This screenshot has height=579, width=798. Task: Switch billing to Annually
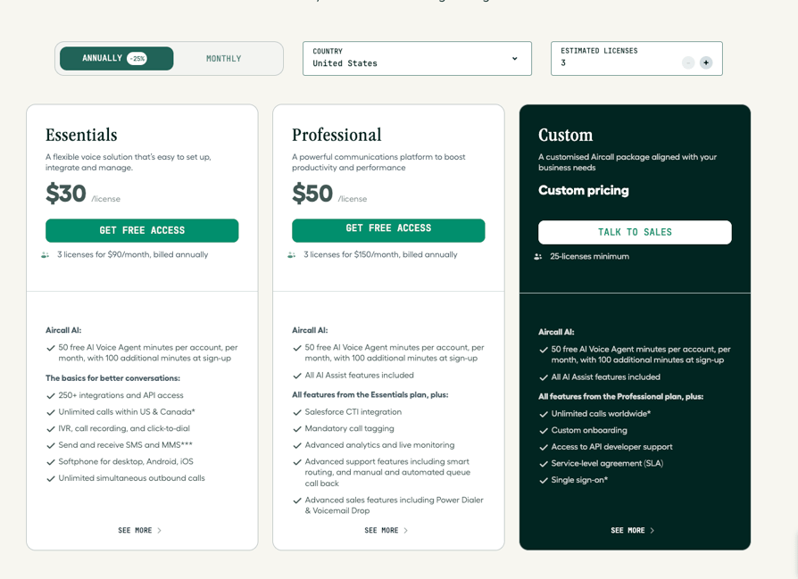(x=117, y=59)
